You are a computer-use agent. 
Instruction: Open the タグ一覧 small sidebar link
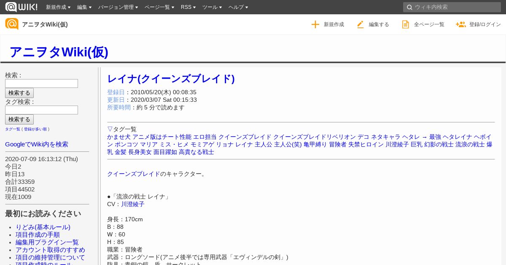click(x=13, y=129)
